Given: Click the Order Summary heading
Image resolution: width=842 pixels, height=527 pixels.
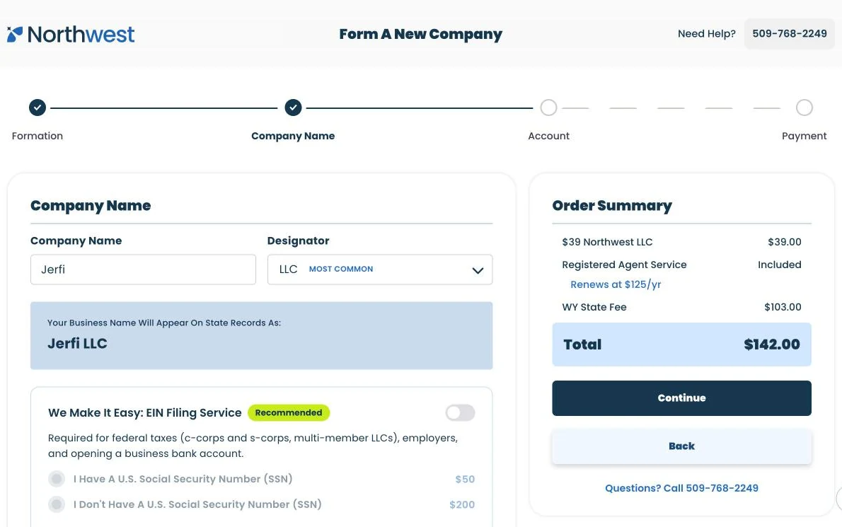Looking at the screenshot, I should tap(611, 206).
